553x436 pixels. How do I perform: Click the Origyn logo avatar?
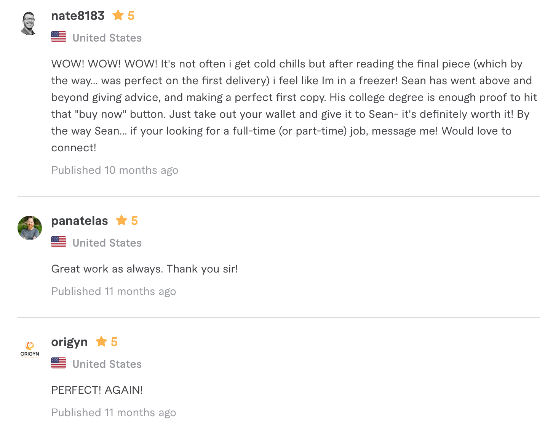pyautogui.click(x=30, y=349)
